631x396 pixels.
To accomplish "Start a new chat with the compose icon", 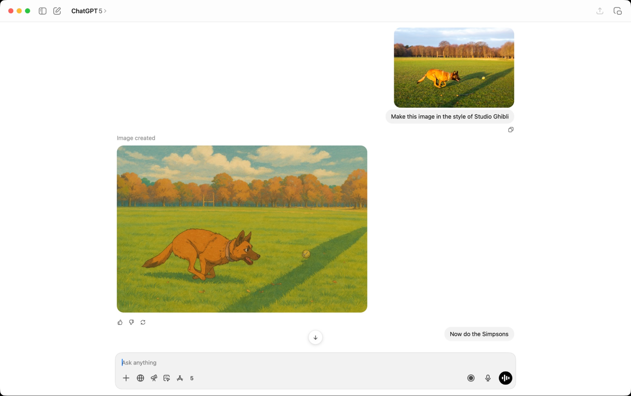I will point(57,10).
